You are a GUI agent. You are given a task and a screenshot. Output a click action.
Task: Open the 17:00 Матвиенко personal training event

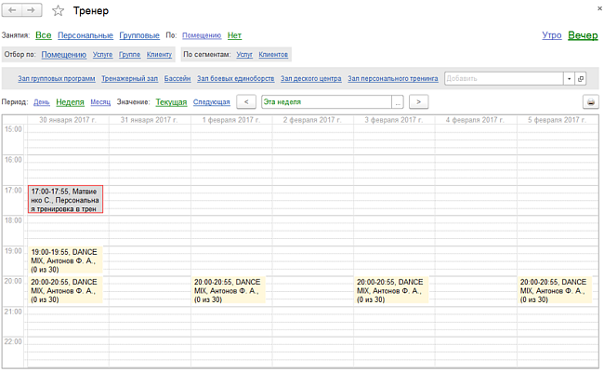(65, 199)
